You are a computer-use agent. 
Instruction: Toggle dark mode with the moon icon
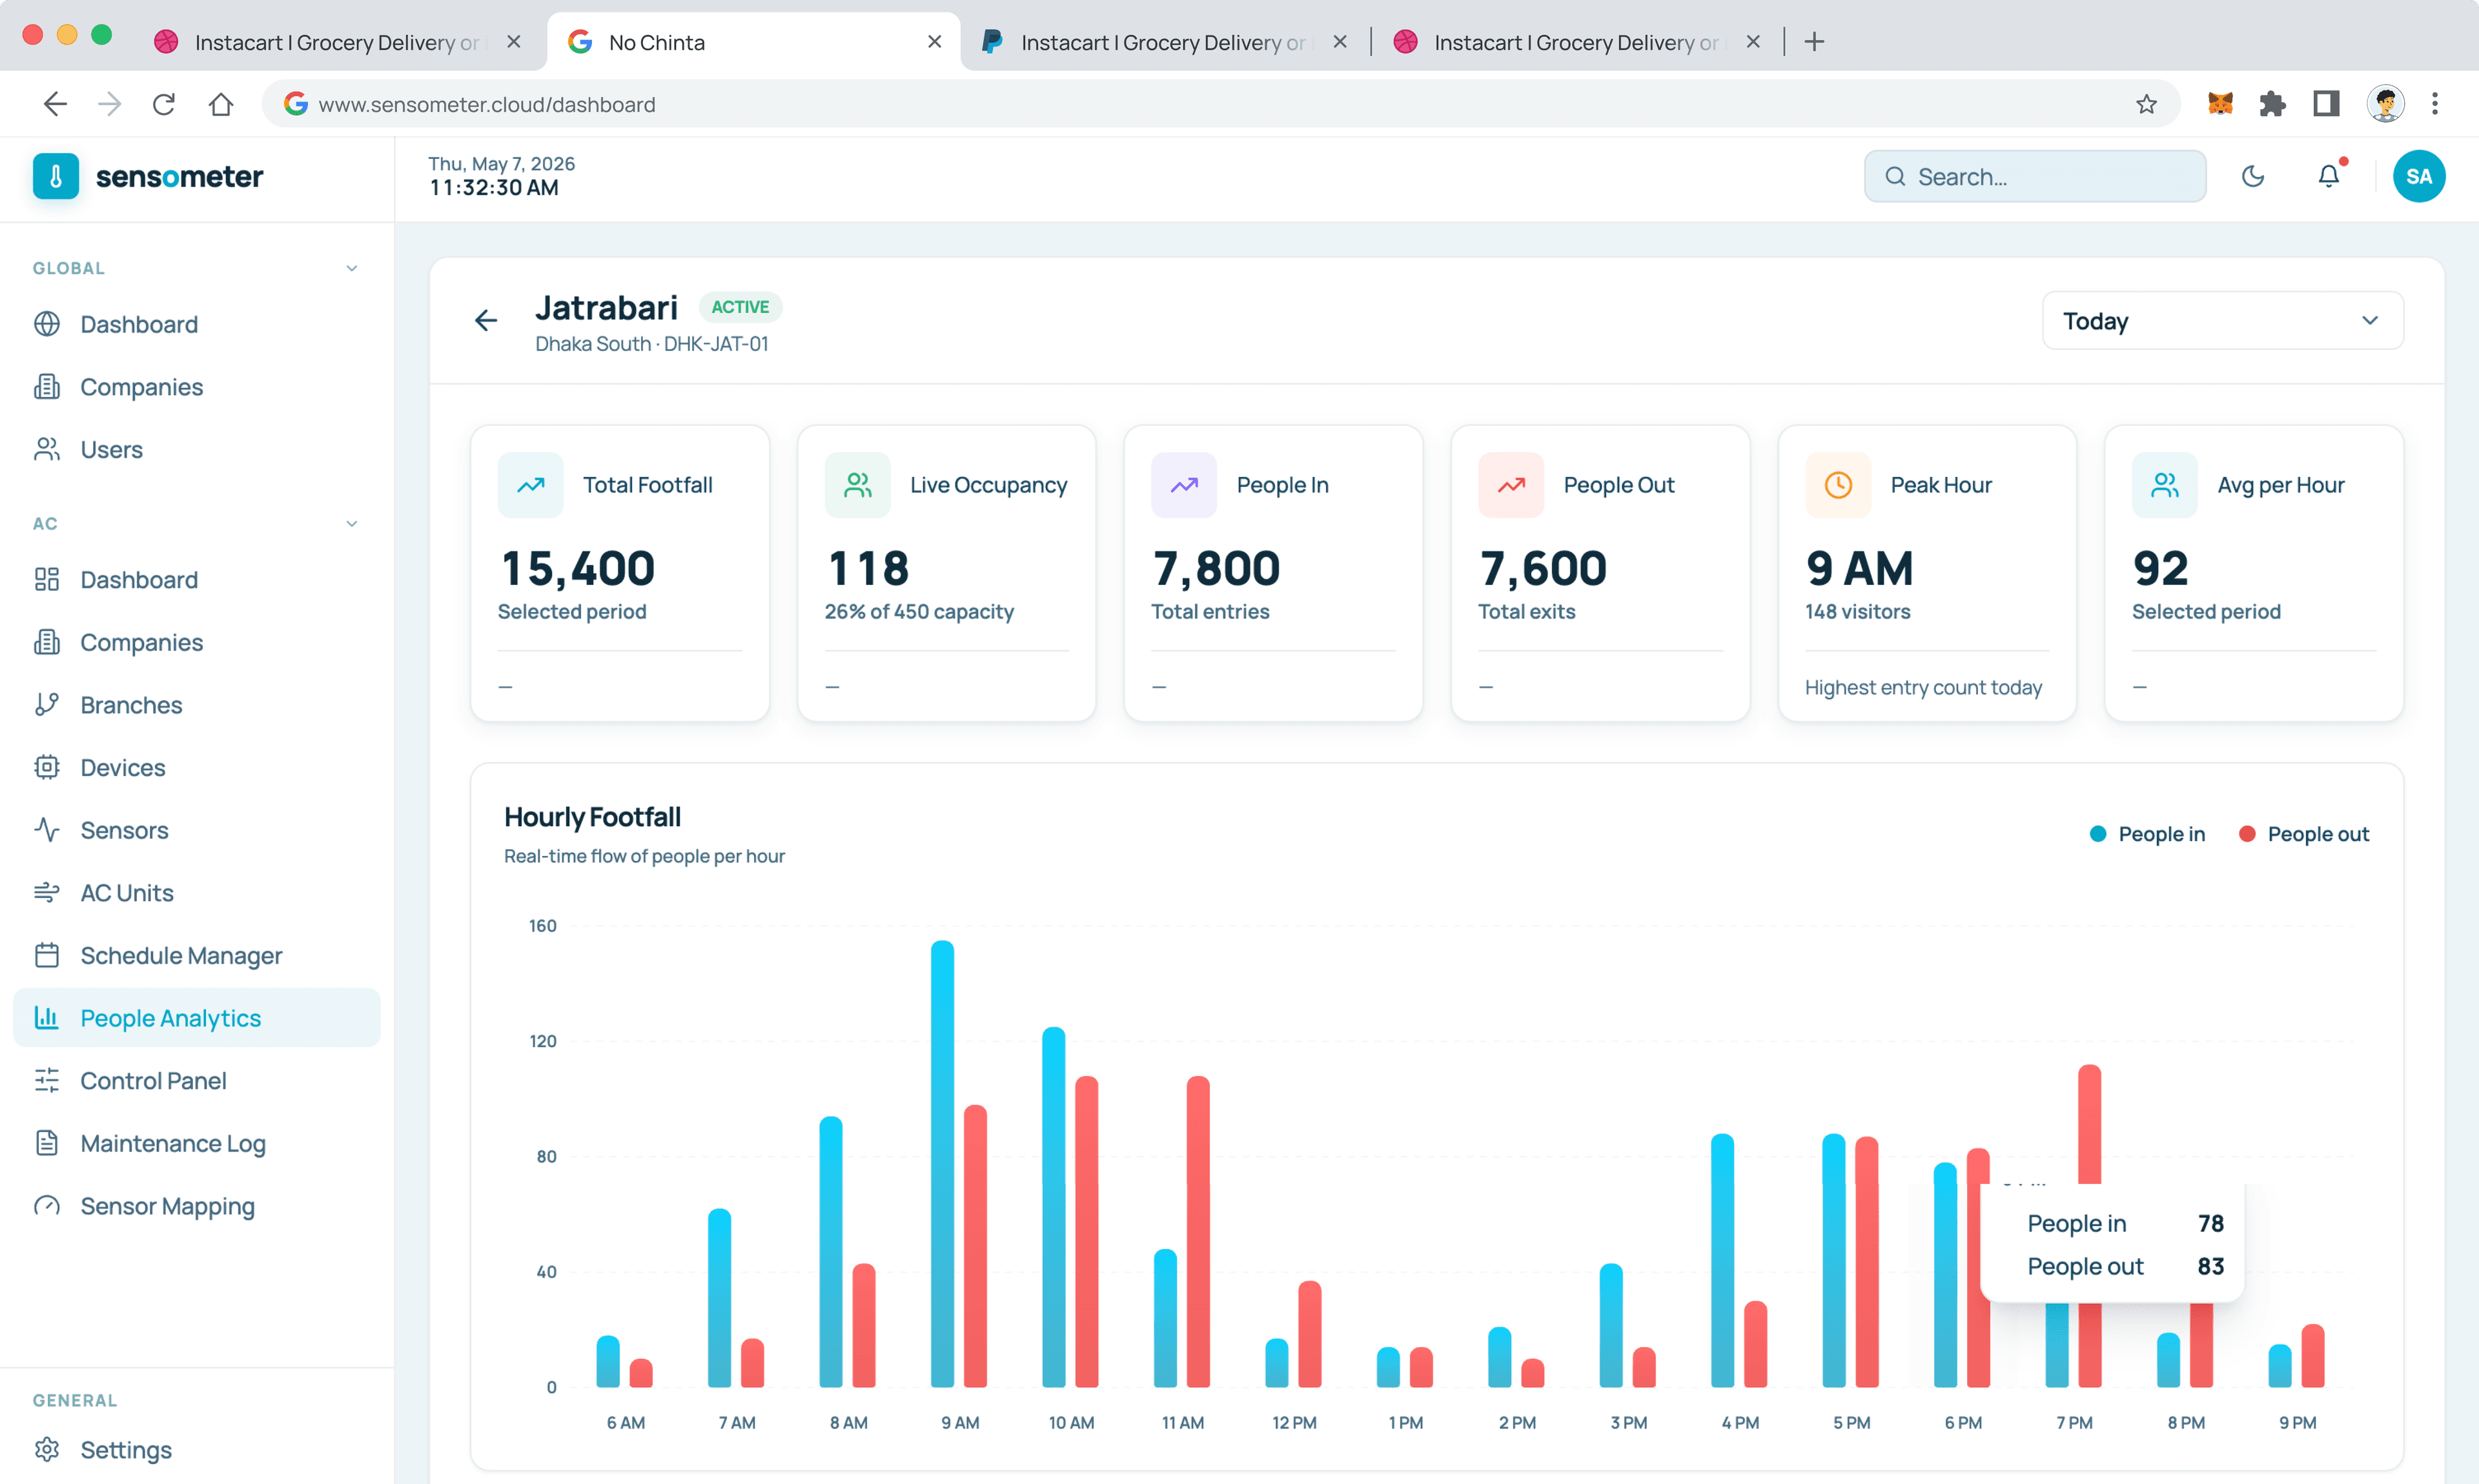pyautogui.click(x=2253, y=177)
